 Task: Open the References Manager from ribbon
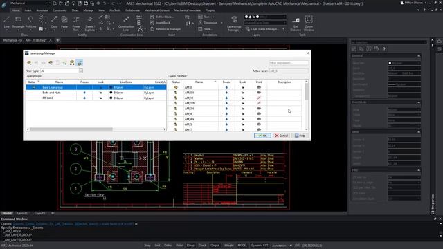pos(165,29)
